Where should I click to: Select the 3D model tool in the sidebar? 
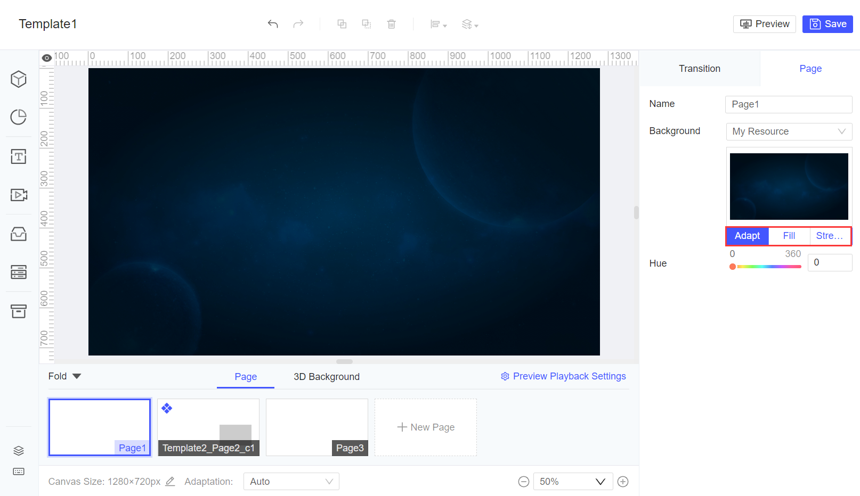click(19, 79)
